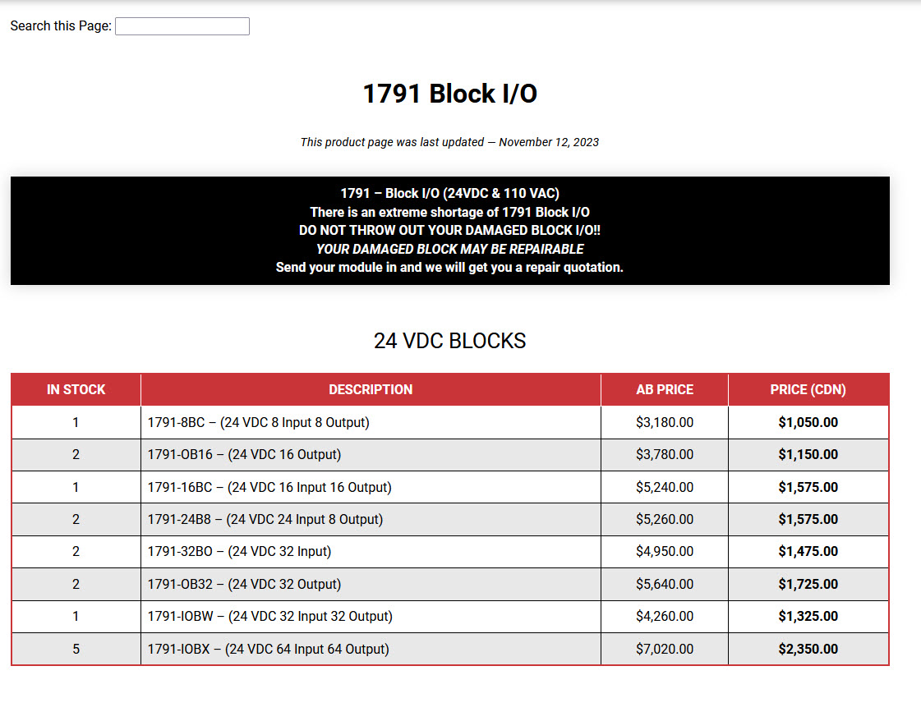Click the 1791-8BC description cell
Screen dimensions: 921x712
259,423
